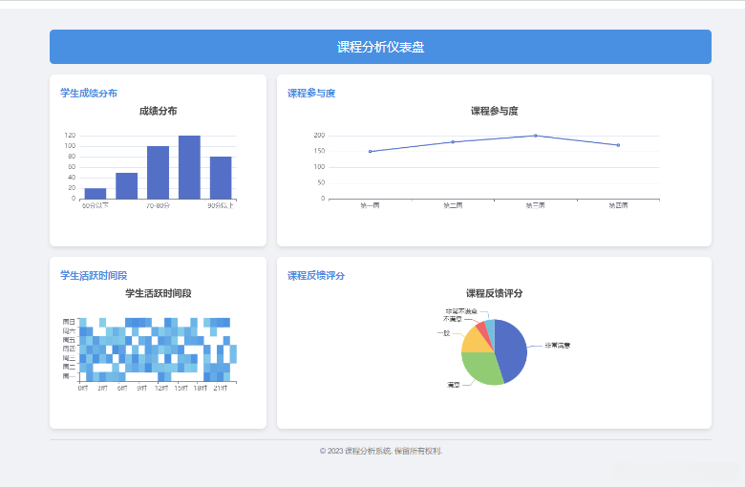Image resolution: width=745 pixels, height=487 pixels.
Task: Click the 周二 heatmap row label
Action: [x=69, y=367]
